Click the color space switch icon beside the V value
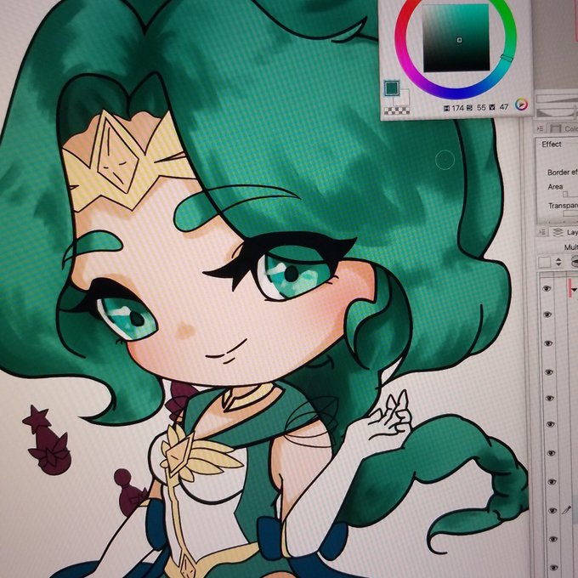This screenshot has height=578, width=578. 521,105
